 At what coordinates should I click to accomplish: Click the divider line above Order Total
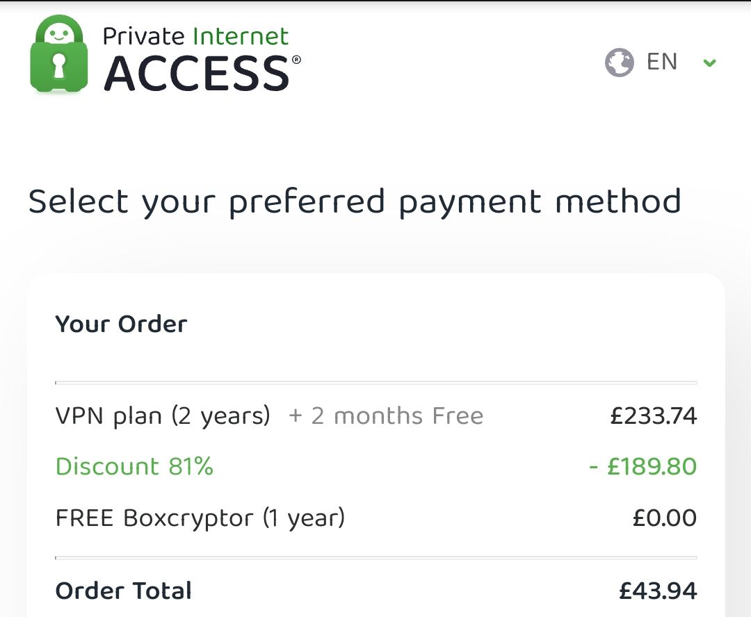(x=375, y=557)
